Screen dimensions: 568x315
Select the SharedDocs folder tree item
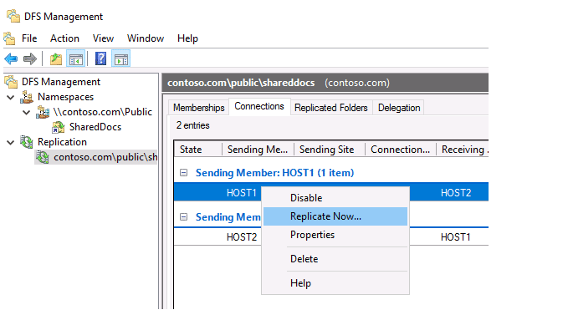tap(95, 127)
